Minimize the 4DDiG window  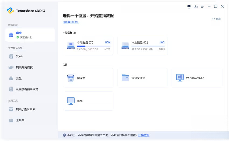tap(209, 6)
